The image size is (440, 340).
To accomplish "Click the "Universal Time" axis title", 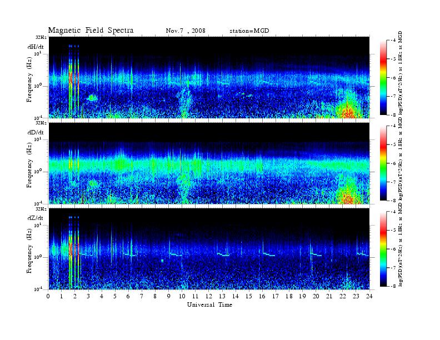I will click(209, 304).
